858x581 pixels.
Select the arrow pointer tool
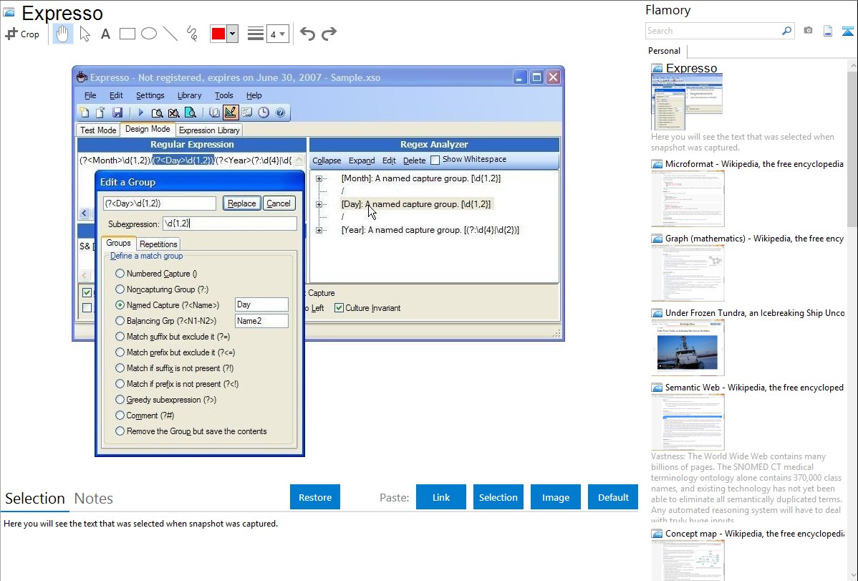[x=85, y=34]
